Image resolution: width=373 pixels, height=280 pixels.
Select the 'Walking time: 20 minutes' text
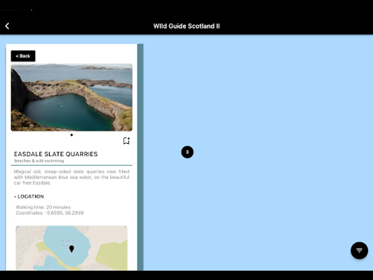43,207
